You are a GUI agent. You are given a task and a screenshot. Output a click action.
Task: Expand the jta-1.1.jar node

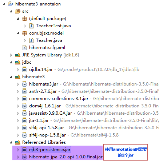click(x=18, y=120)
